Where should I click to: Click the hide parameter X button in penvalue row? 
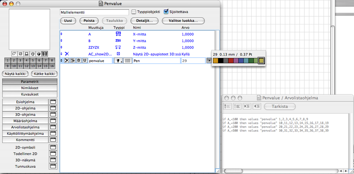point(67,60)
